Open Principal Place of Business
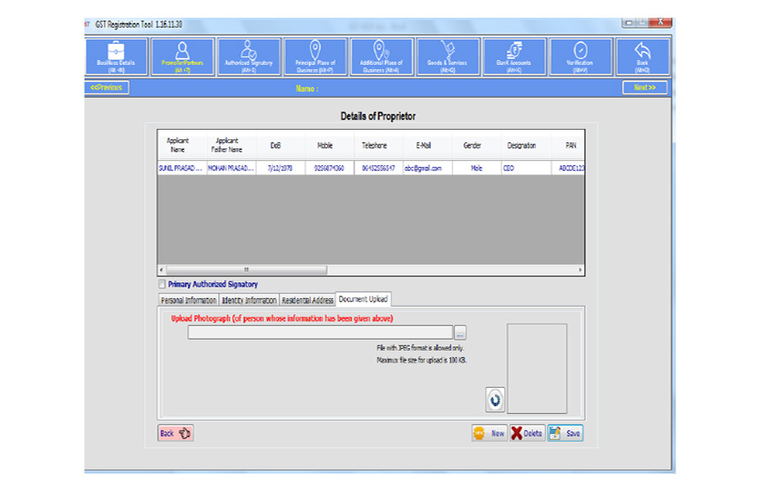 315,56
